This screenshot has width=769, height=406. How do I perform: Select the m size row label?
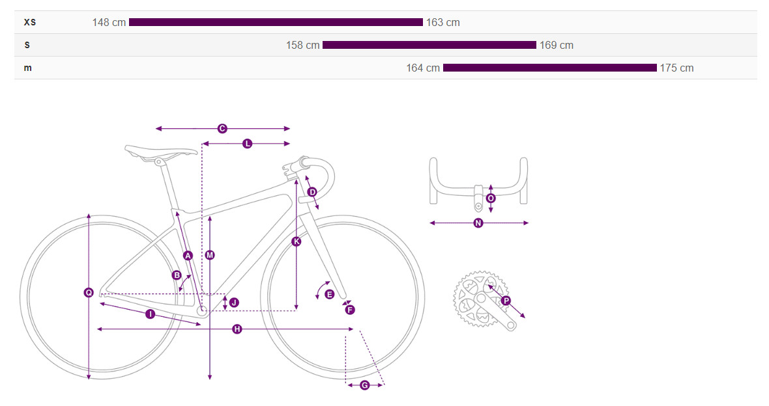(x=28, y=68)
